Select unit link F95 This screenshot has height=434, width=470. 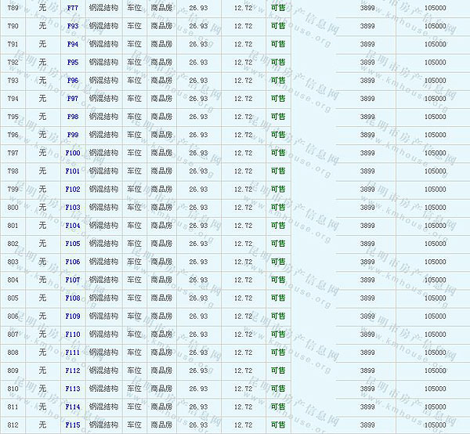(x=73, y=62)
